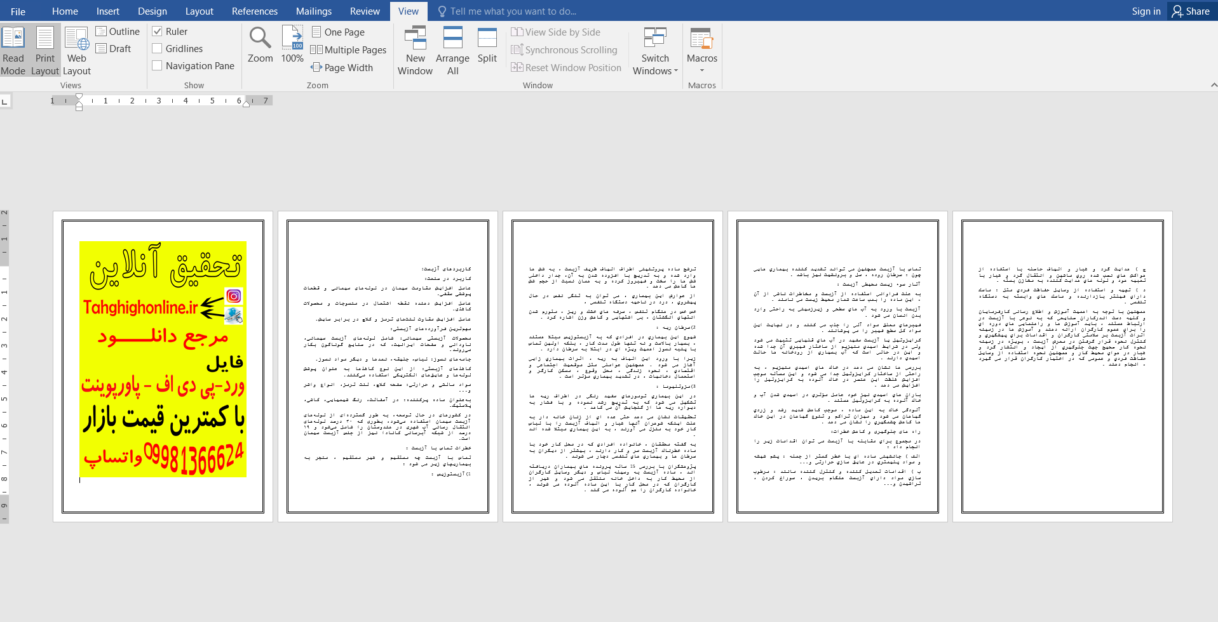Switch to Read Mode view
The height and width of the screenshot is (622, 1218).
[x=13, y=51]
